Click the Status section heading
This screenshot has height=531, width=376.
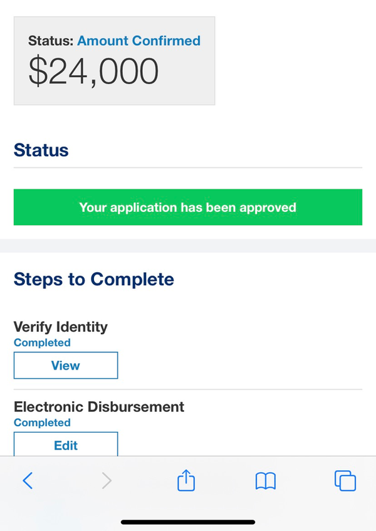coord(41,150)
